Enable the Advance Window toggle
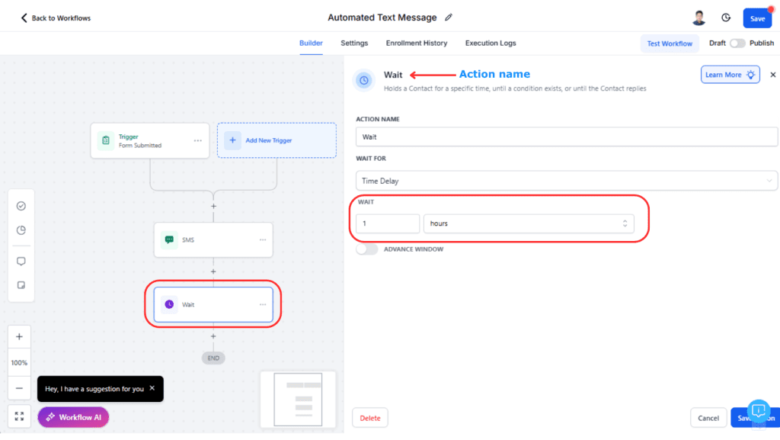Screen dimensions: 780x440 tap(367, 249)
